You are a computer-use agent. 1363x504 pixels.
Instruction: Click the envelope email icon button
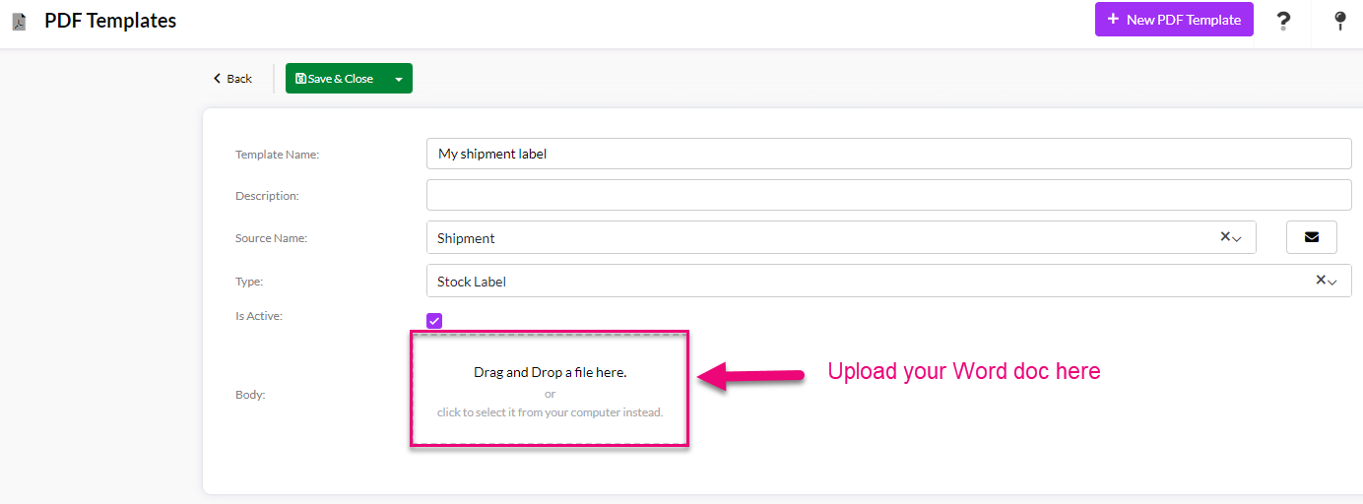(x=1311, y=237)
